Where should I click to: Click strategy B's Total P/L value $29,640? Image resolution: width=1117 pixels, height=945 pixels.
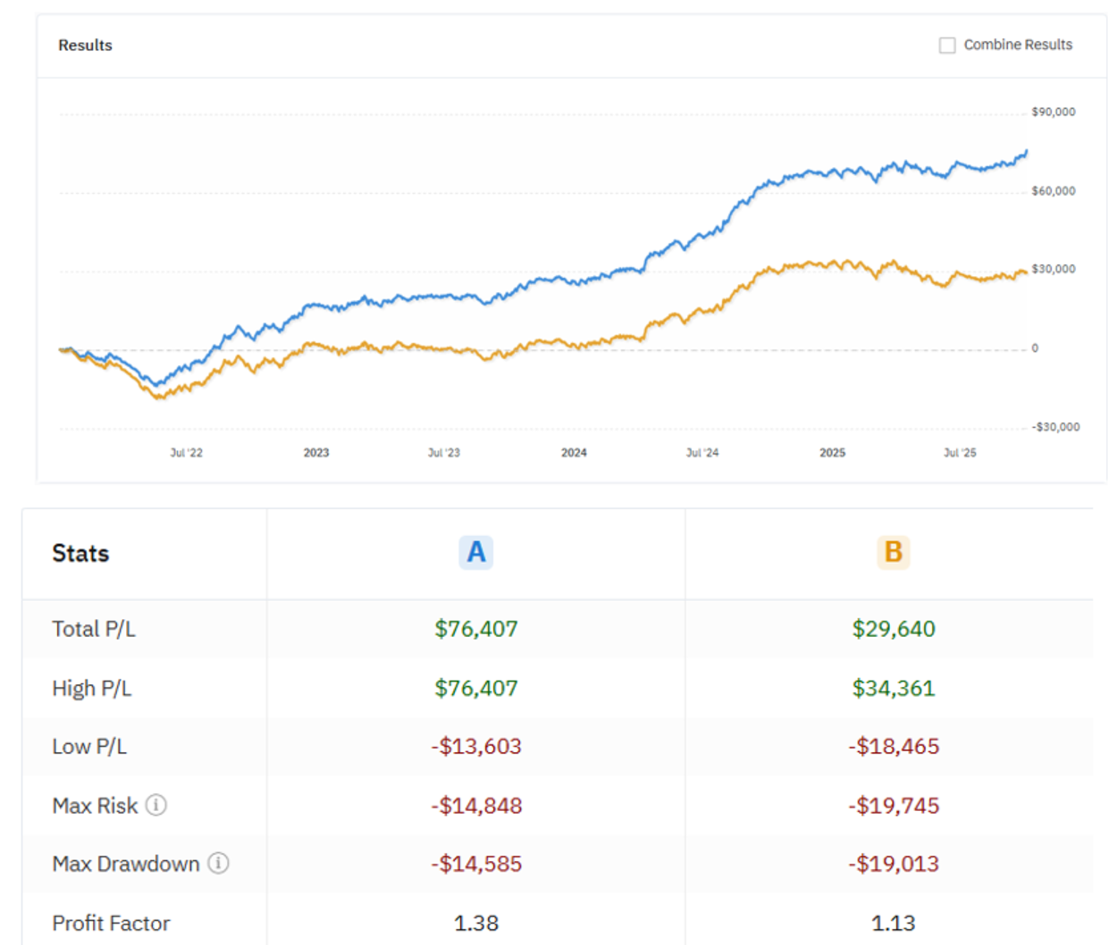893,629
